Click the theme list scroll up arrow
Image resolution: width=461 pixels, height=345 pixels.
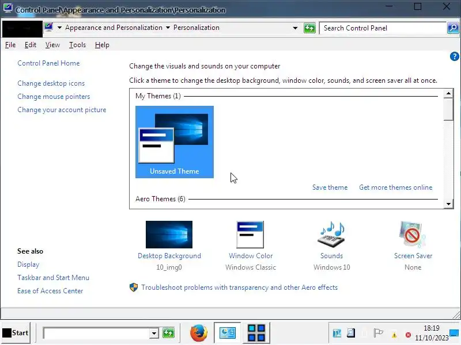click(448, 94)
